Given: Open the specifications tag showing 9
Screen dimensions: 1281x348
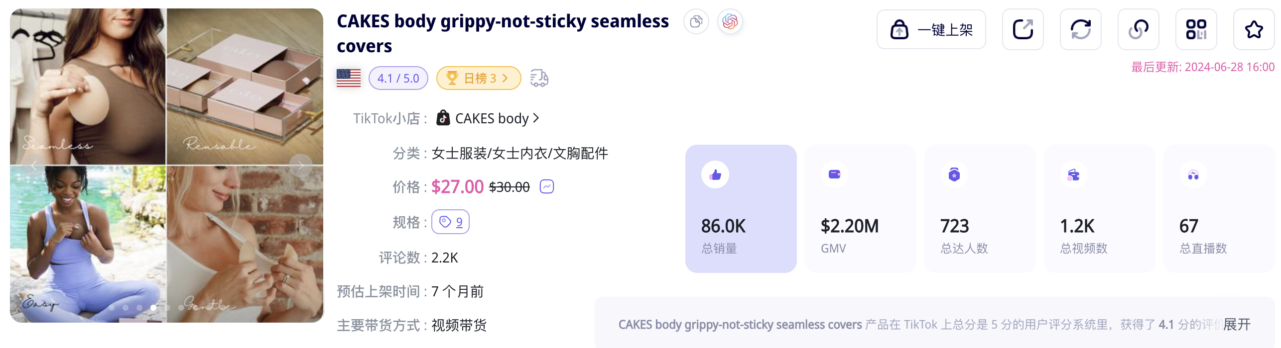Looking at the screenshot, I should point(450,222).
